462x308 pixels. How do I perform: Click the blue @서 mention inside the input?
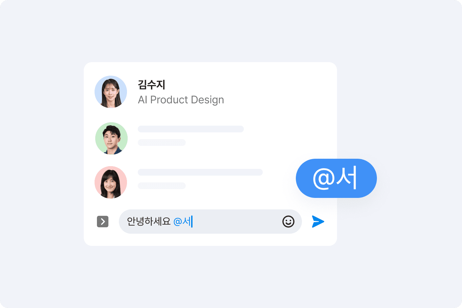(182, 222)
